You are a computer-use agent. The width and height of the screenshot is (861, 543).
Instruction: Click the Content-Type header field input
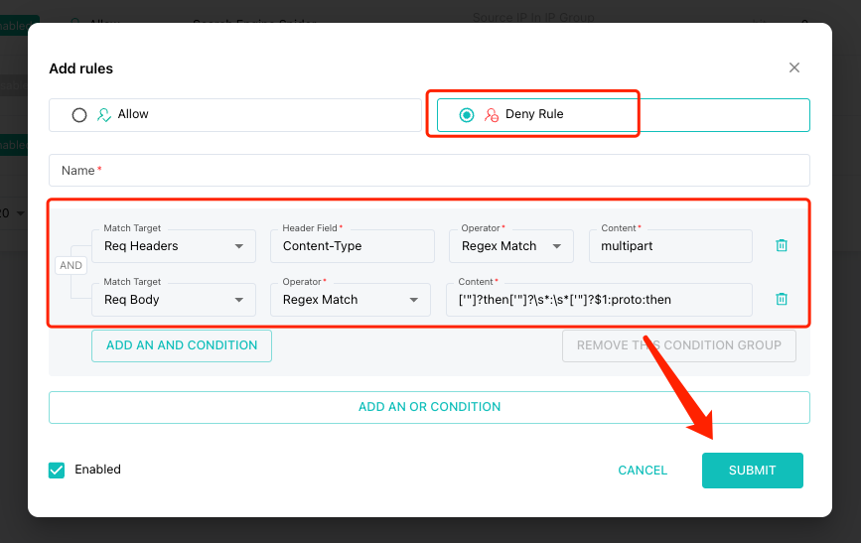pos(352,246)
